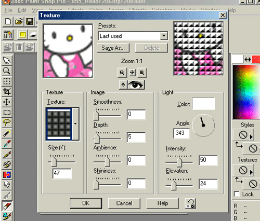260x221 pixels.
Task: Click the navigate preview crosshair button
Action: [132, 73]
